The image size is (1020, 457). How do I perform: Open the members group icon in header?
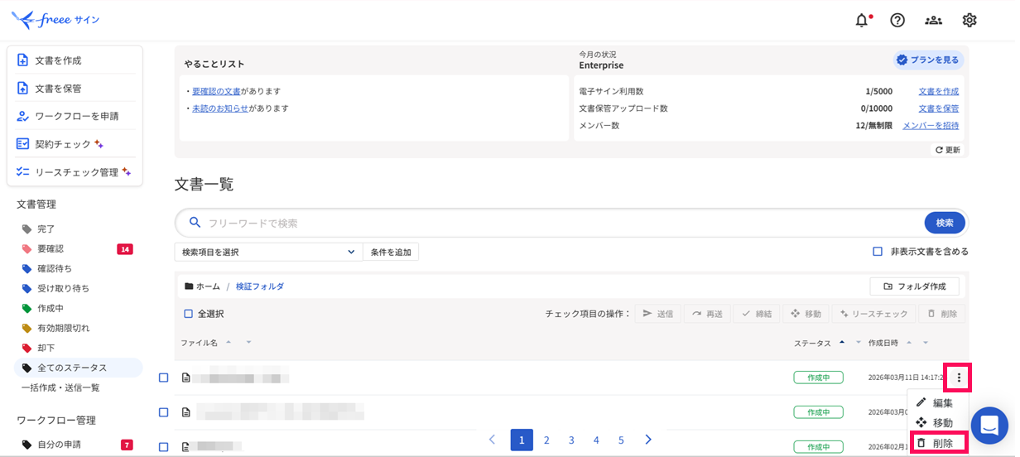click(934, 20)
